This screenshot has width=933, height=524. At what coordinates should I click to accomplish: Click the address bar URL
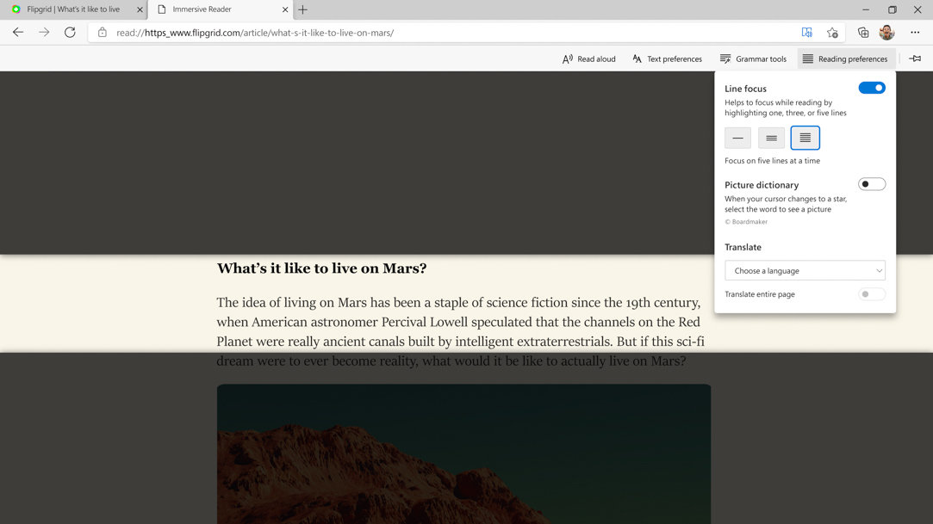click(x=255, y=33)
